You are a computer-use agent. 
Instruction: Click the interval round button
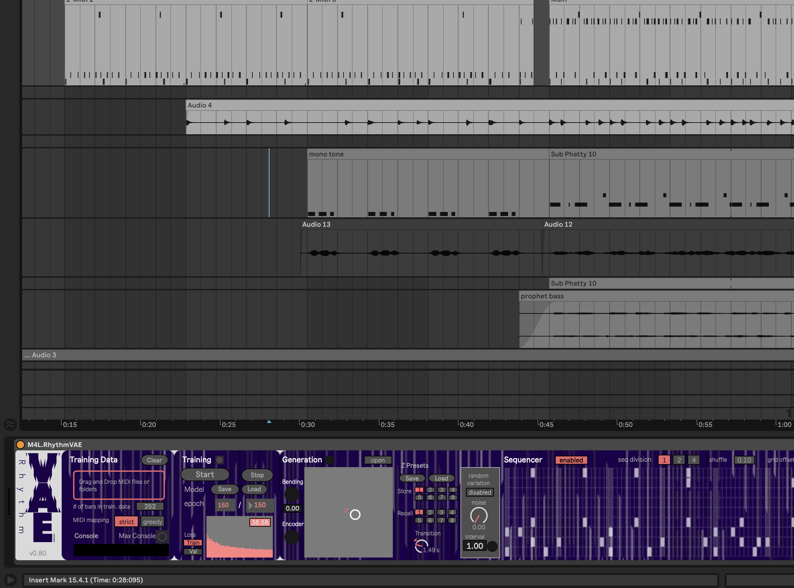click(492, 546)
